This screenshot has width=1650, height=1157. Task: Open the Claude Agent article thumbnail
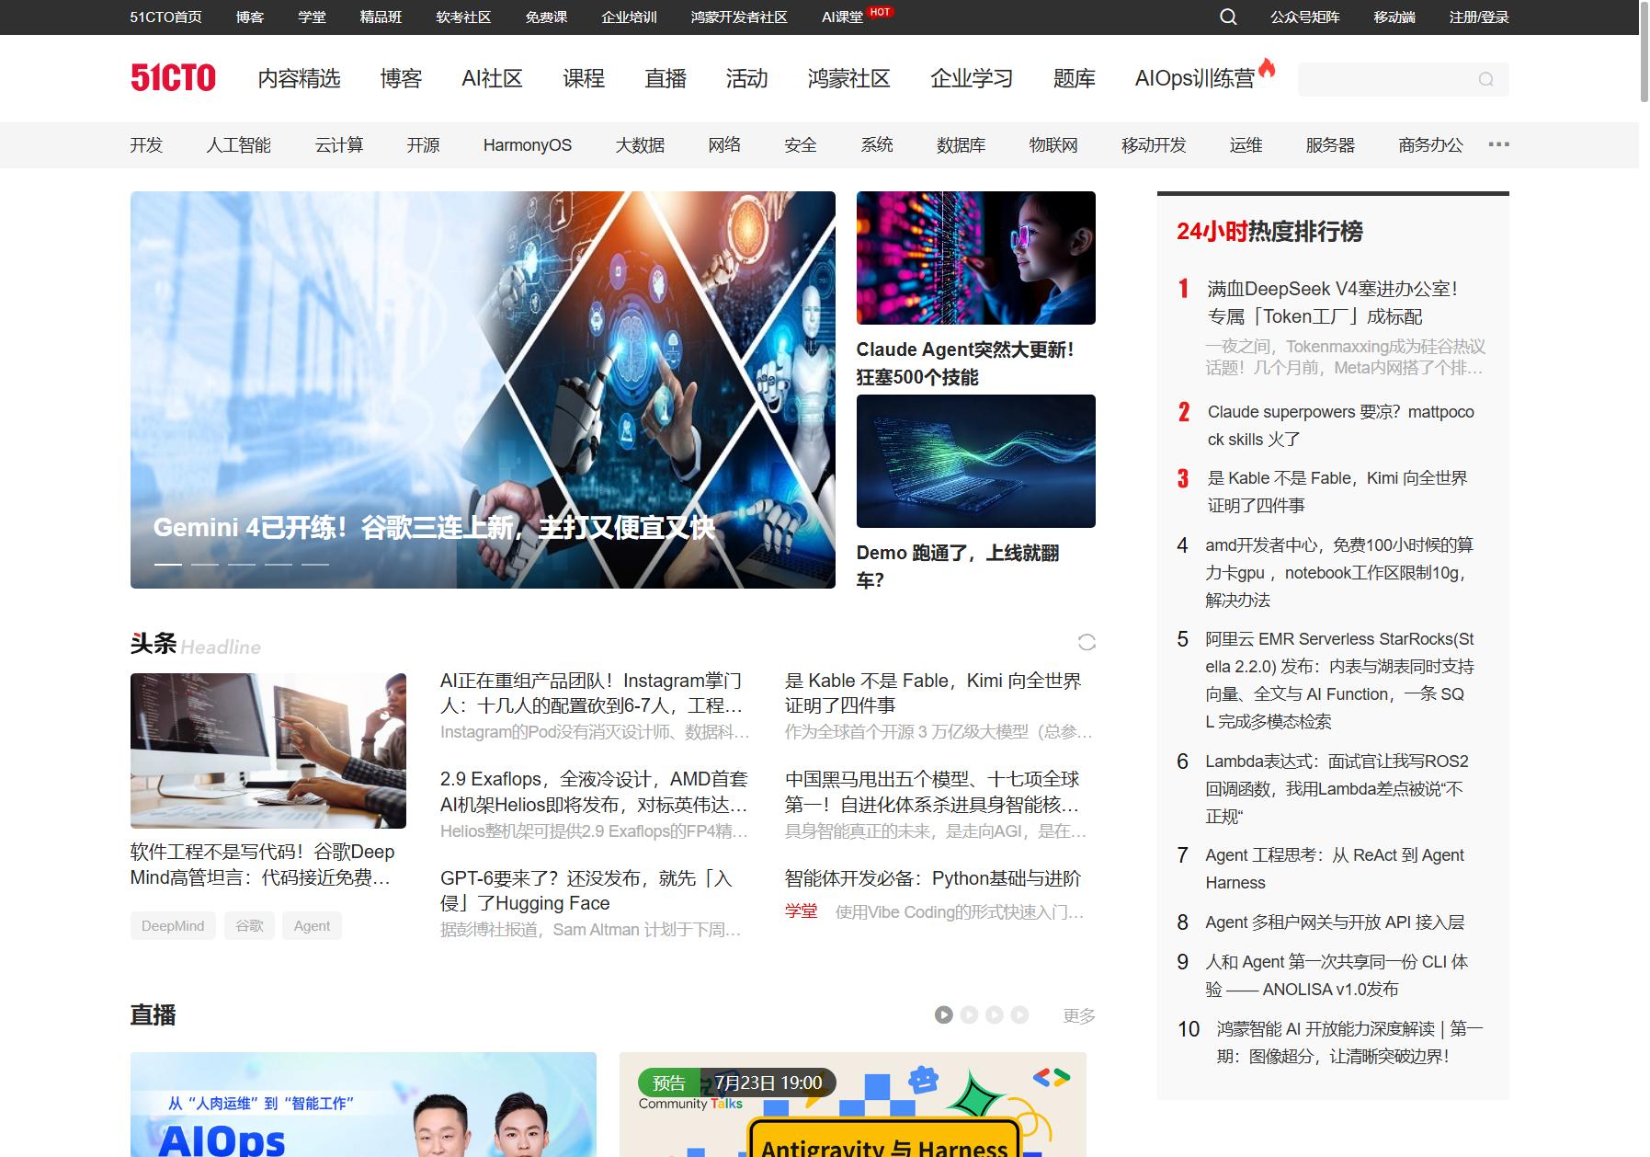(x=975, y=258)
